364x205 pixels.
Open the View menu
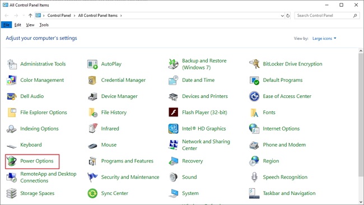(30, 25)
